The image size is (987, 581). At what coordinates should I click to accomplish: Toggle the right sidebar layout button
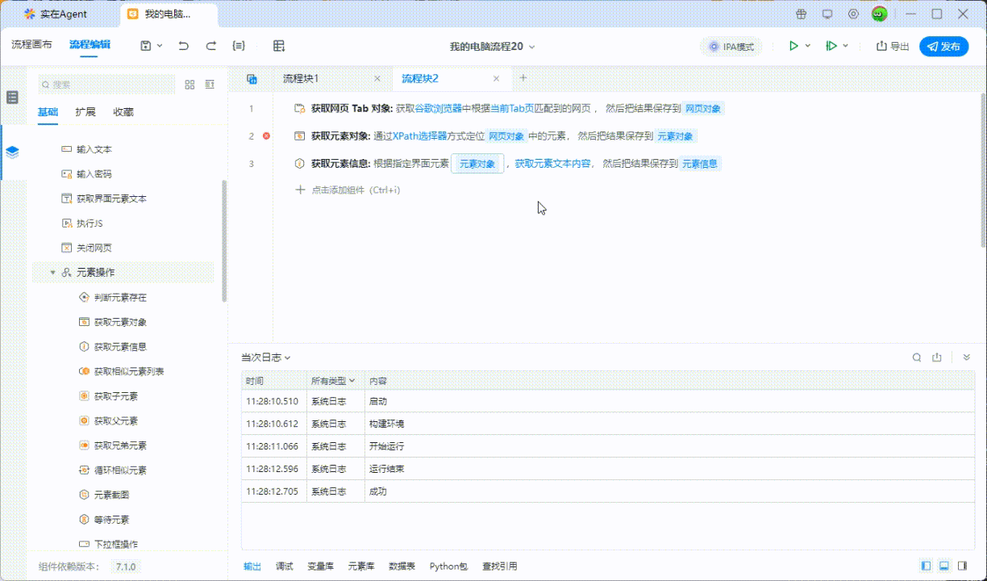pyautogui.click(x=962, y=566)
